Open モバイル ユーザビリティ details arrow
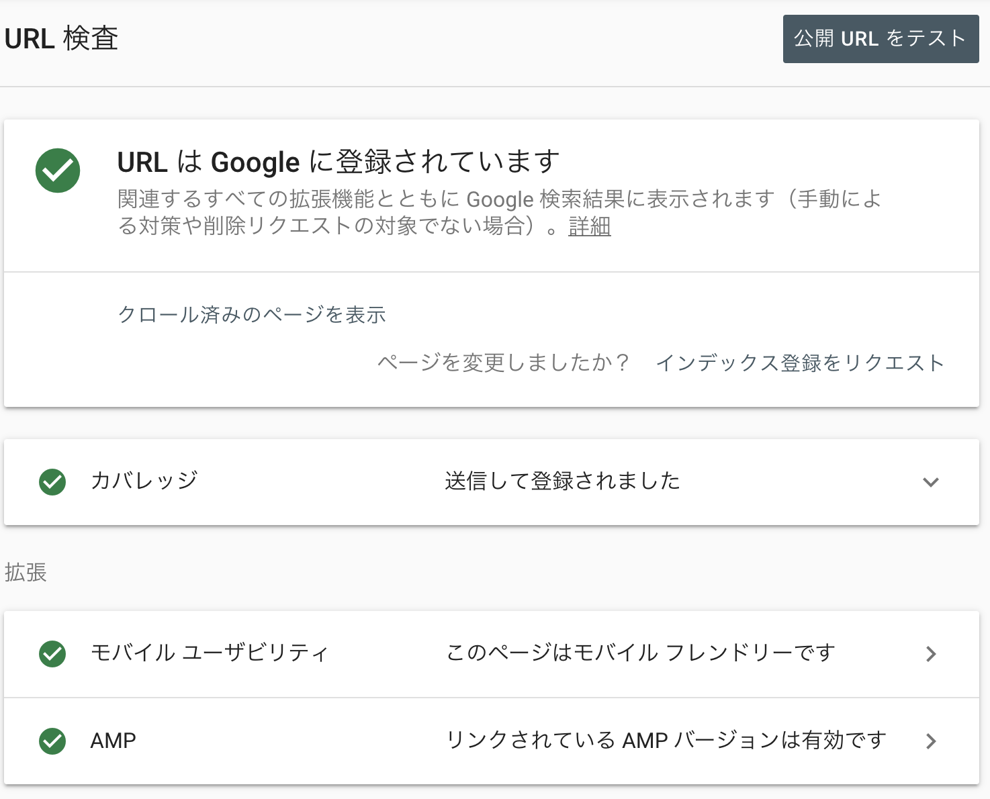 [931, 654]
